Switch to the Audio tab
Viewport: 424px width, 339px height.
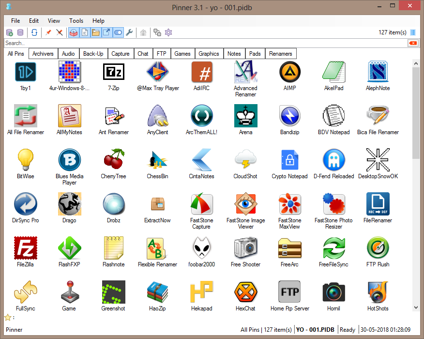[68, 54]
